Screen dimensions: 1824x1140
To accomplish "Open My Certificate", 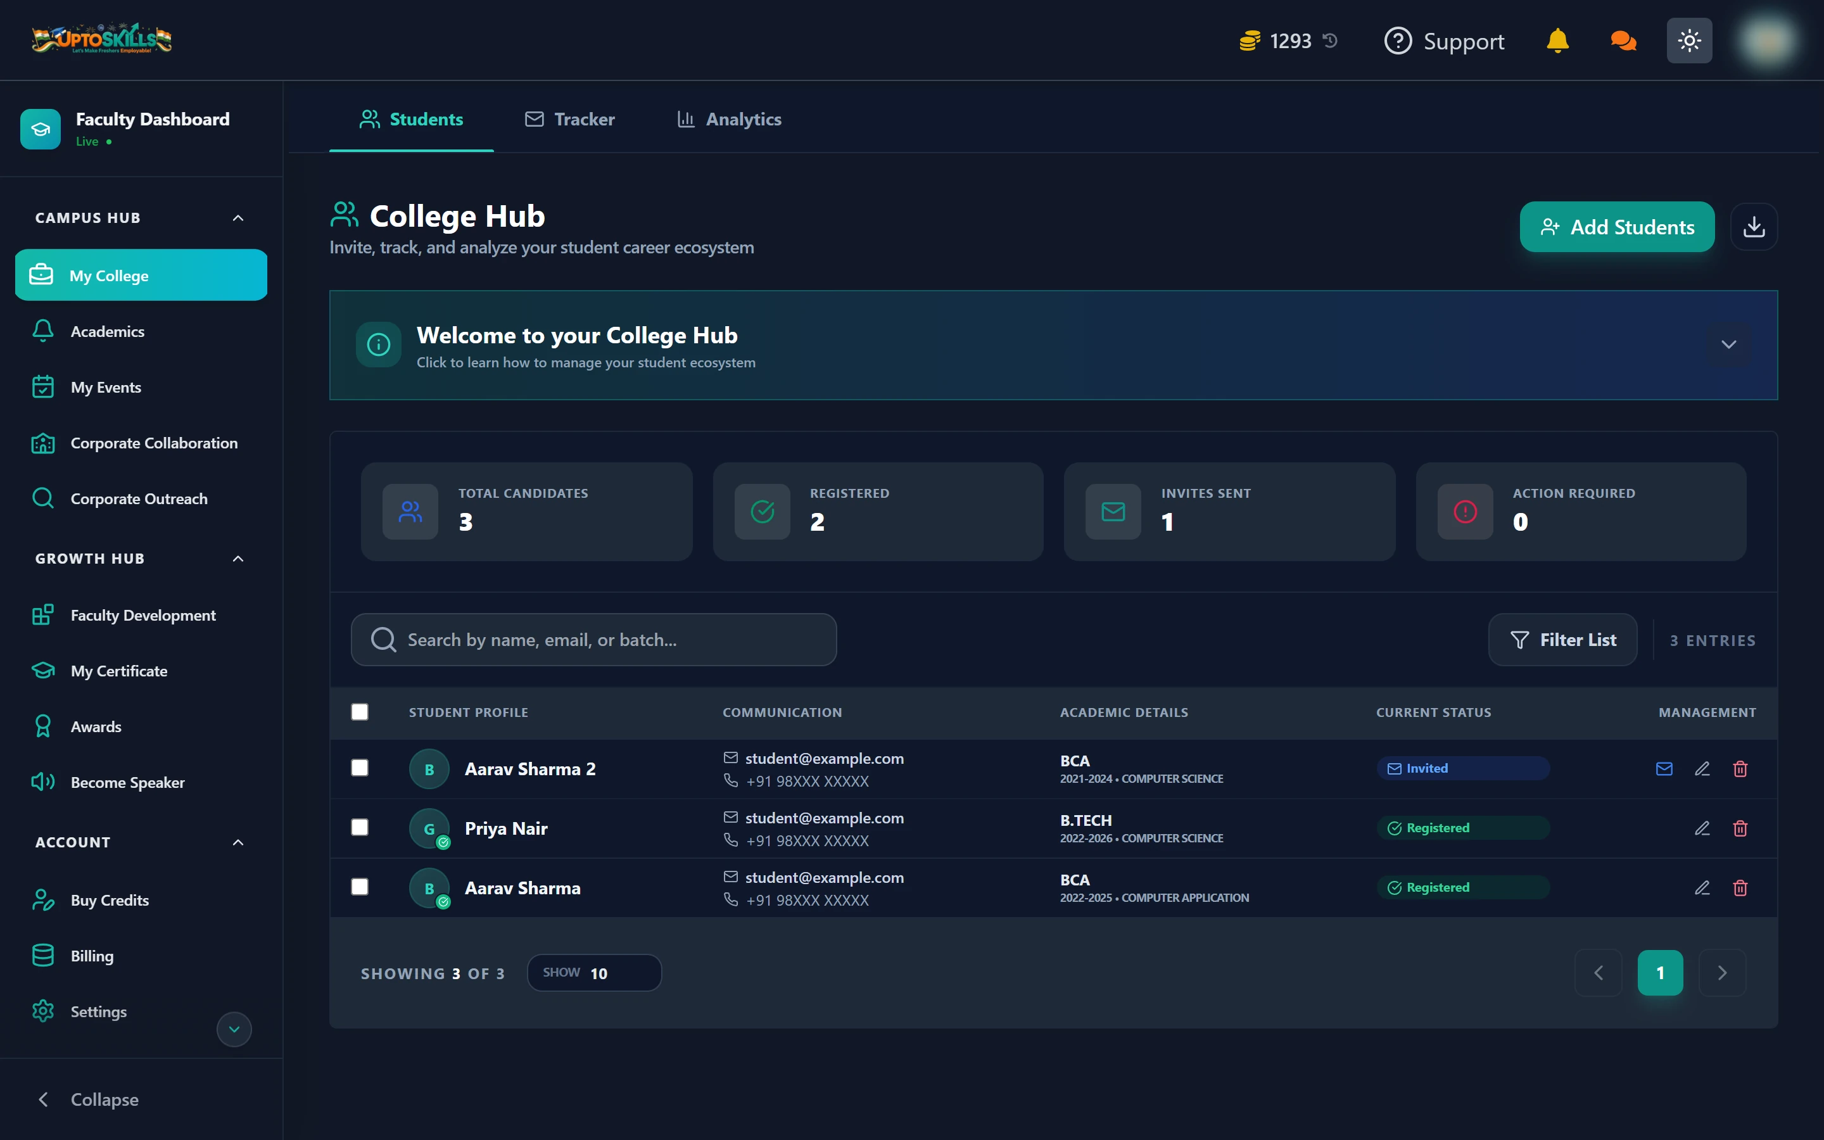I will point(141,671).
